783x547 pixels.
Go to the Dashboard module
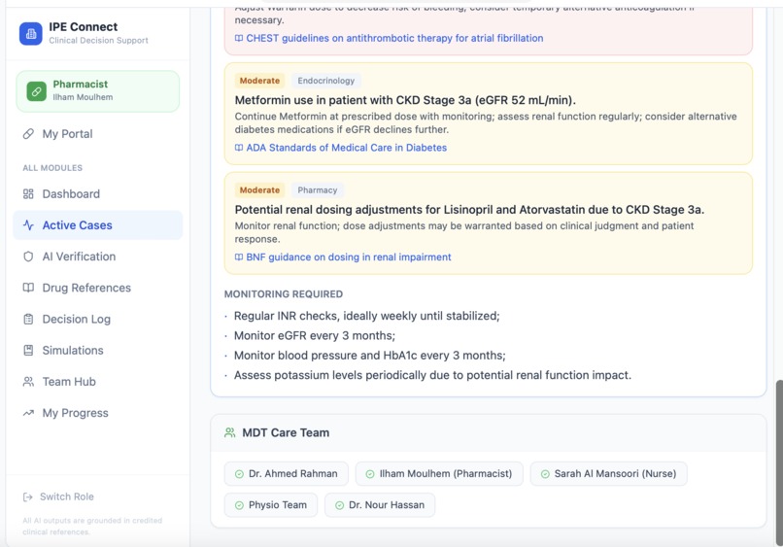[x=98, y=193]
